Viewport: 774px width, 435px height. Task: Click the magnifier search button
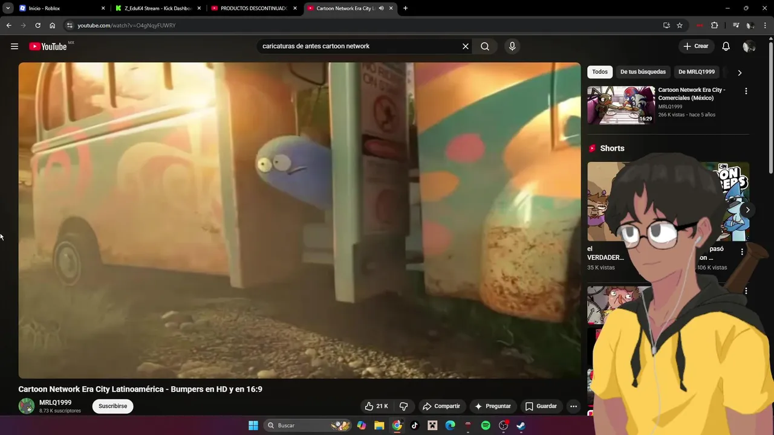pyautogui.click(x=485, y=47)
